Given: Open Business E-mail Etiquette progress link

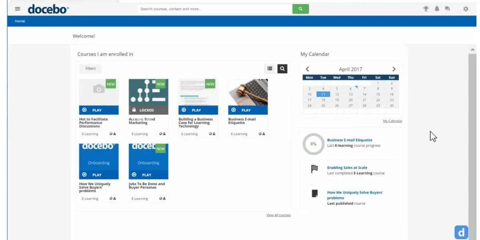Looking at the screenshot, I should coord(350,140).
